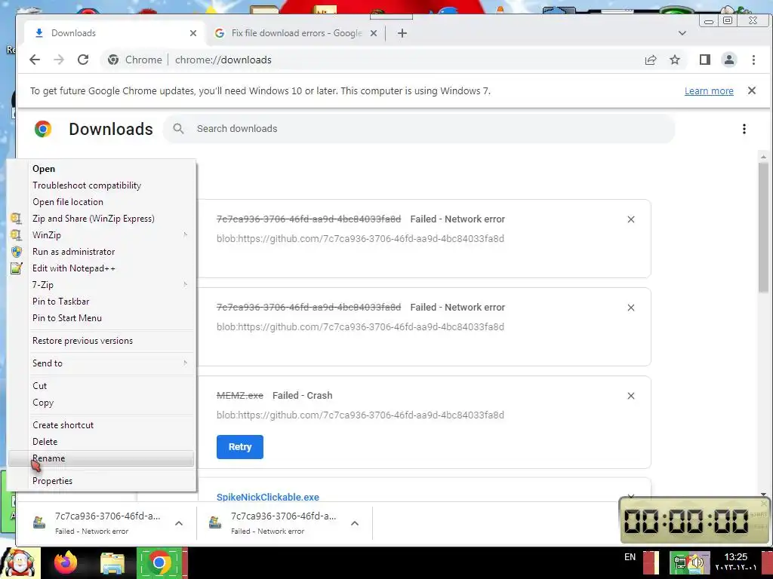
Task: Choose Pin to Start Menu
Action: 101,318
